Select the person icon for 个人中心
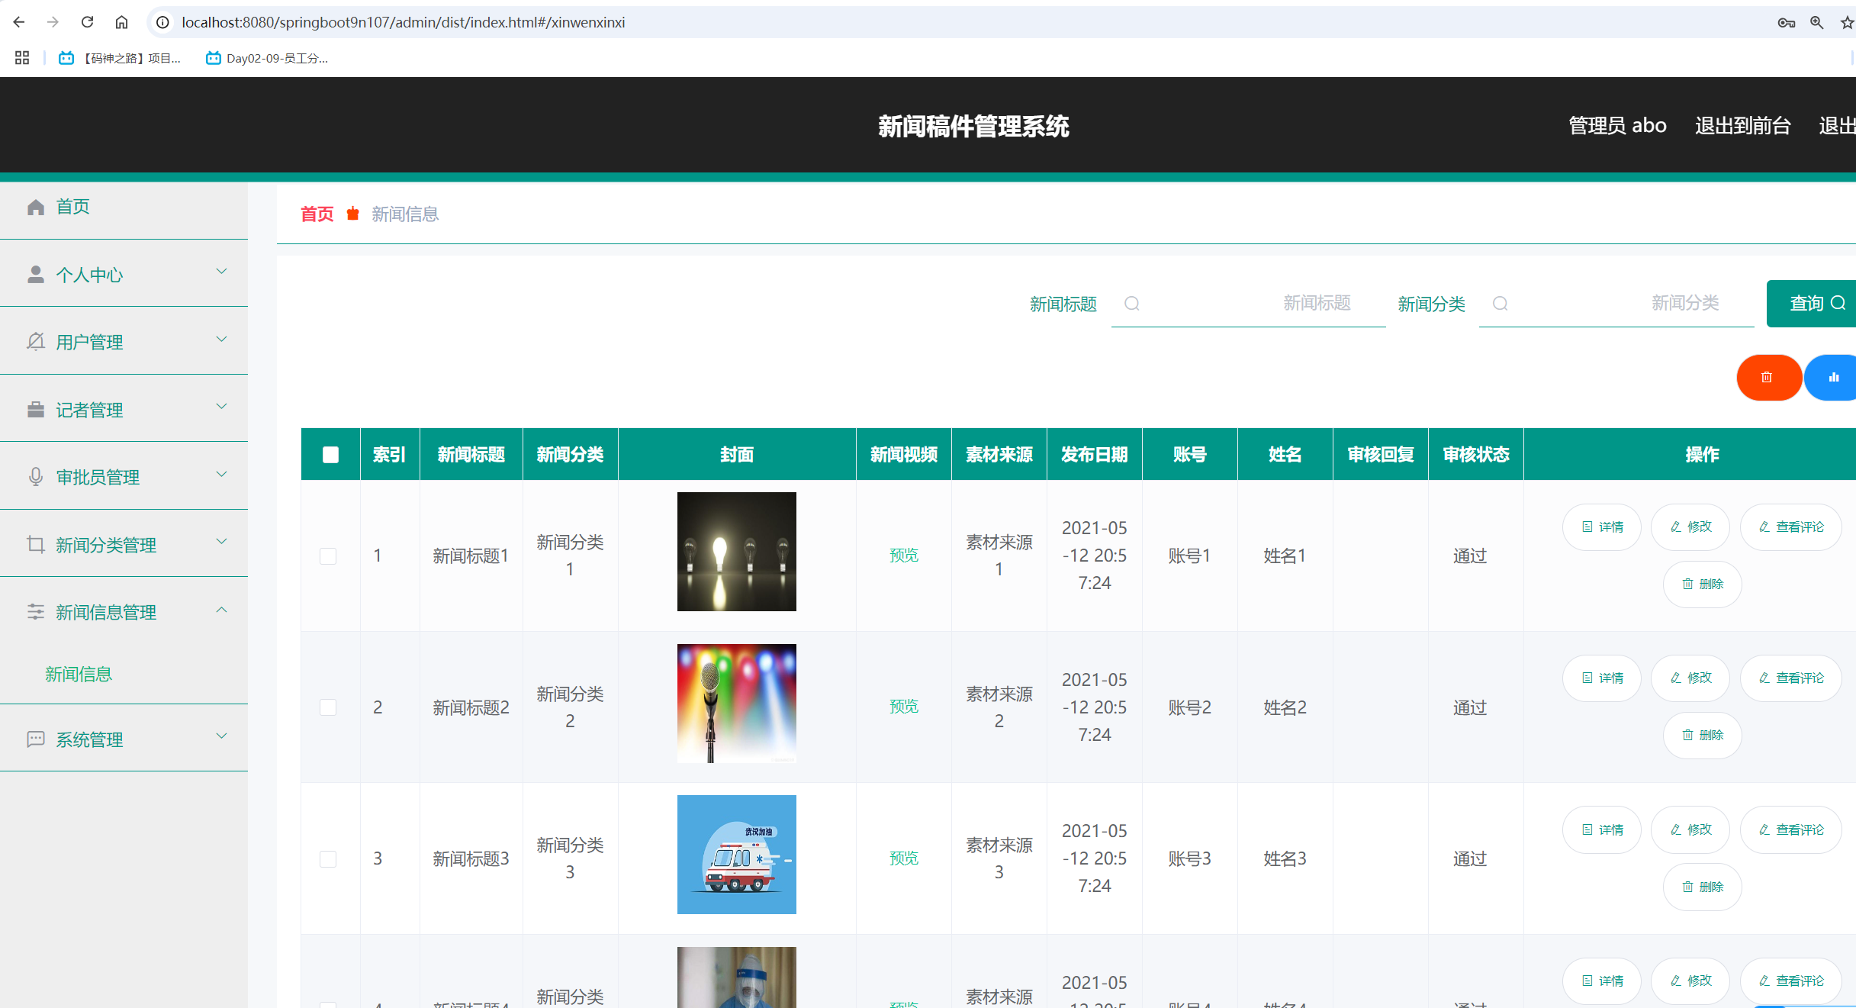This screenshot has height=1008, width=1856. (36, 273)
